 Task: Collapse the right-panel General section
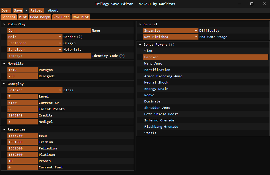click(x=140, y=24)
